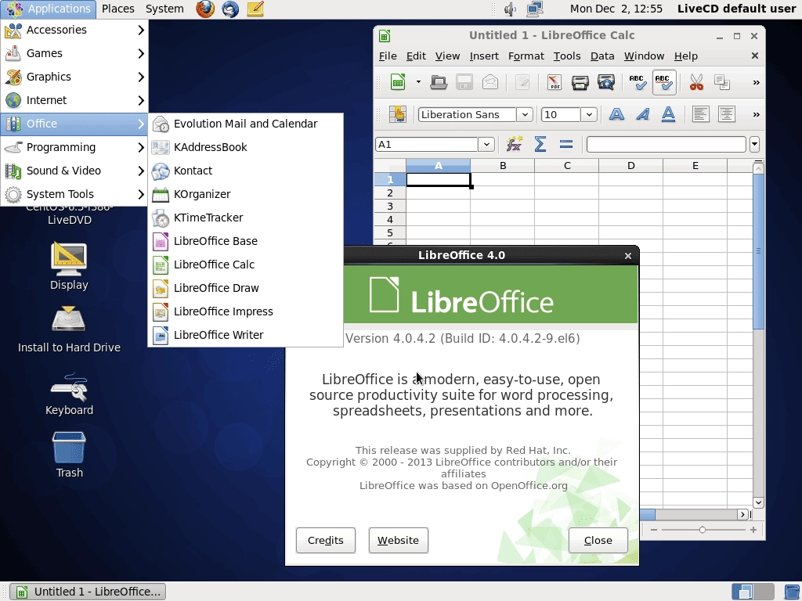Open the Trash desktop icon
The image size is (802, 601).
(69, 455)
